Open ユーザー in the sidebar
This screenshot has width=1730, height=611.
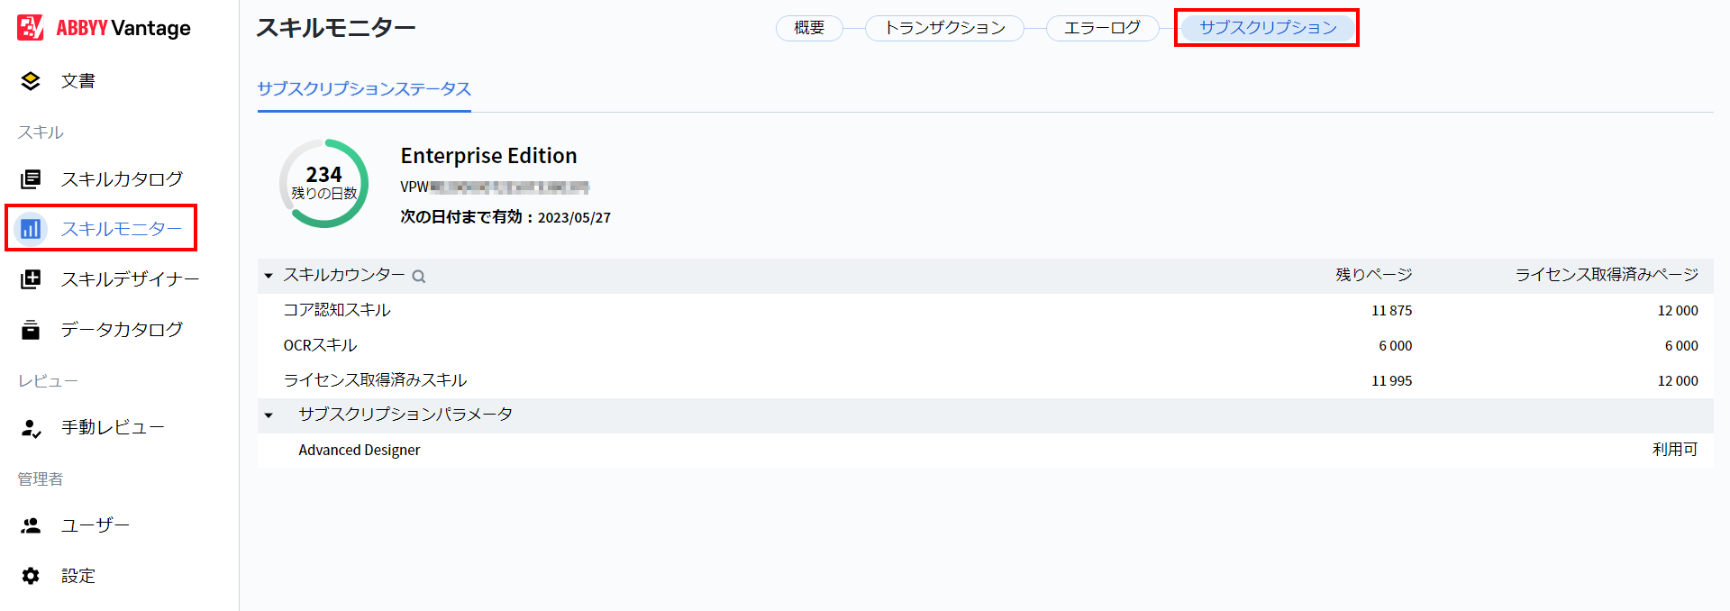[x=96, y=525]
